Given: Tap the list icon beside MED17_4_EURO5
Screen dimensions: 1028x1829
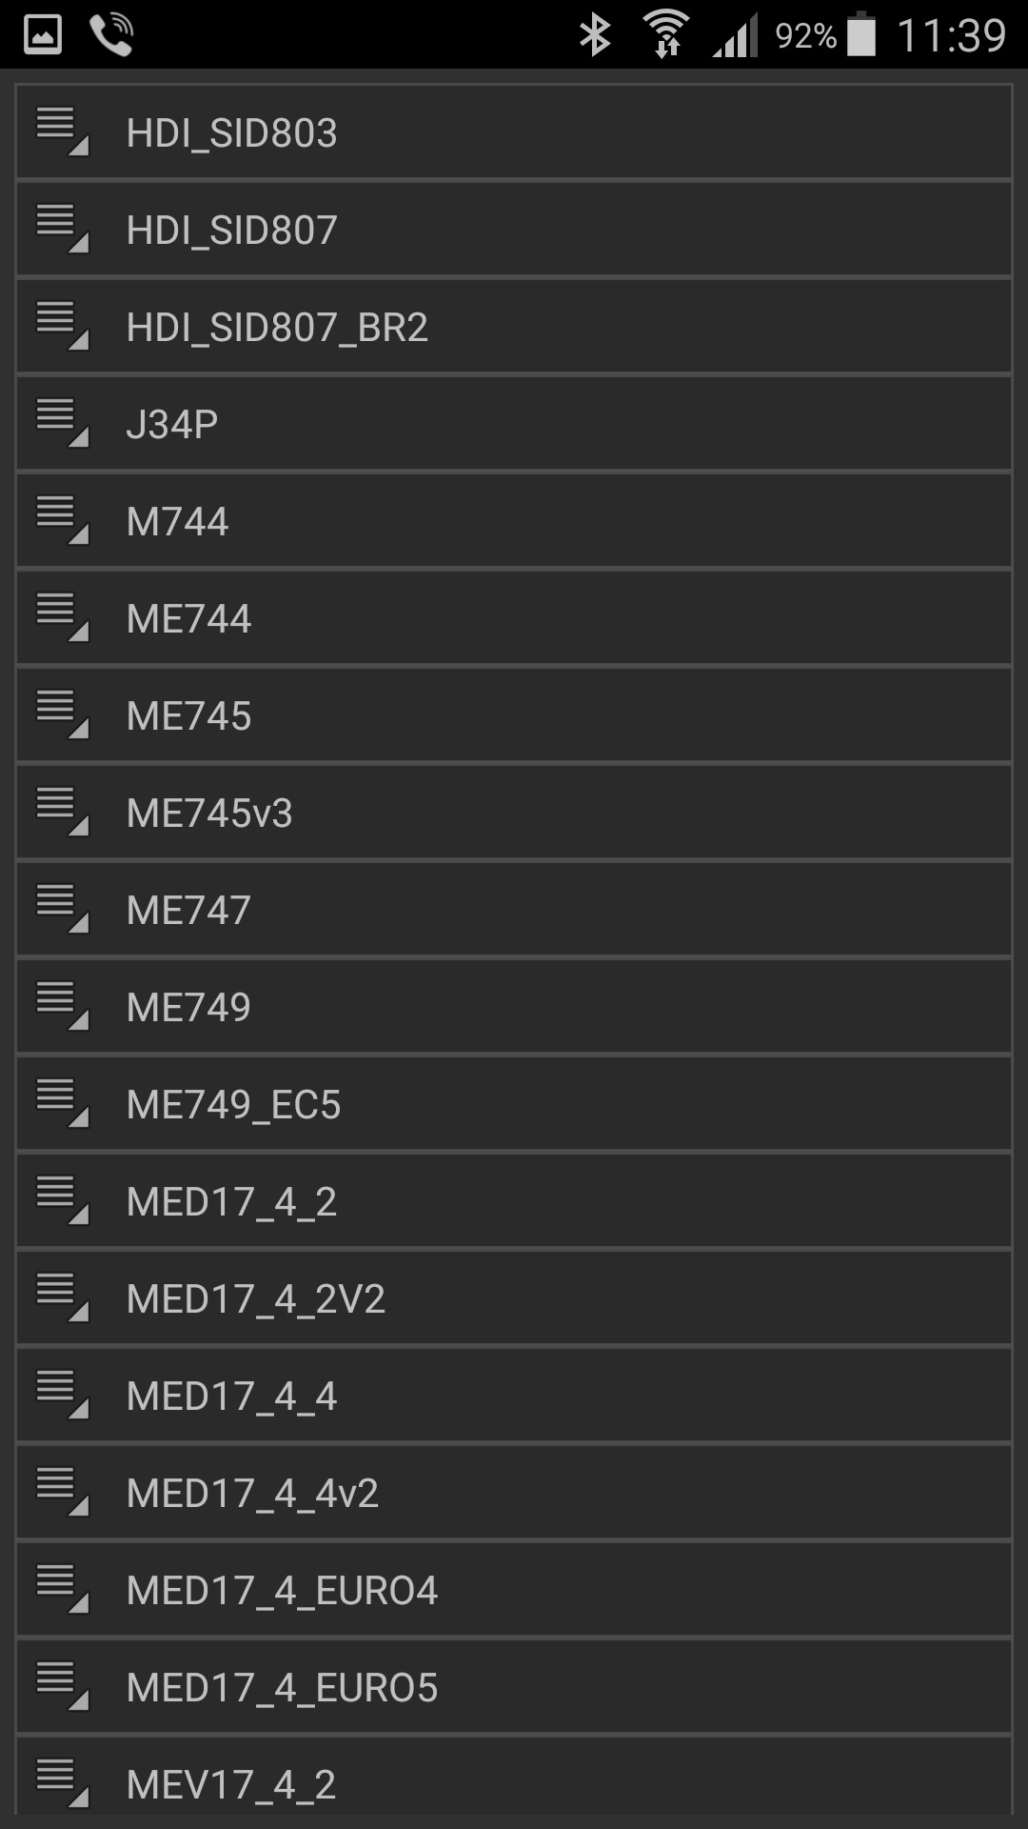Looking at the screenshot, I should [x=62, y=1686].
